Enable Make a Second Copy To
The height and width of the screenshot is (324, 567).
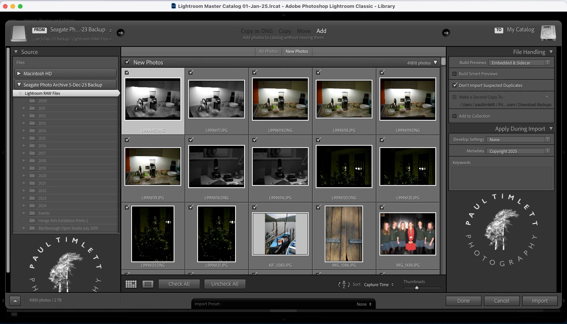[455, 97]
